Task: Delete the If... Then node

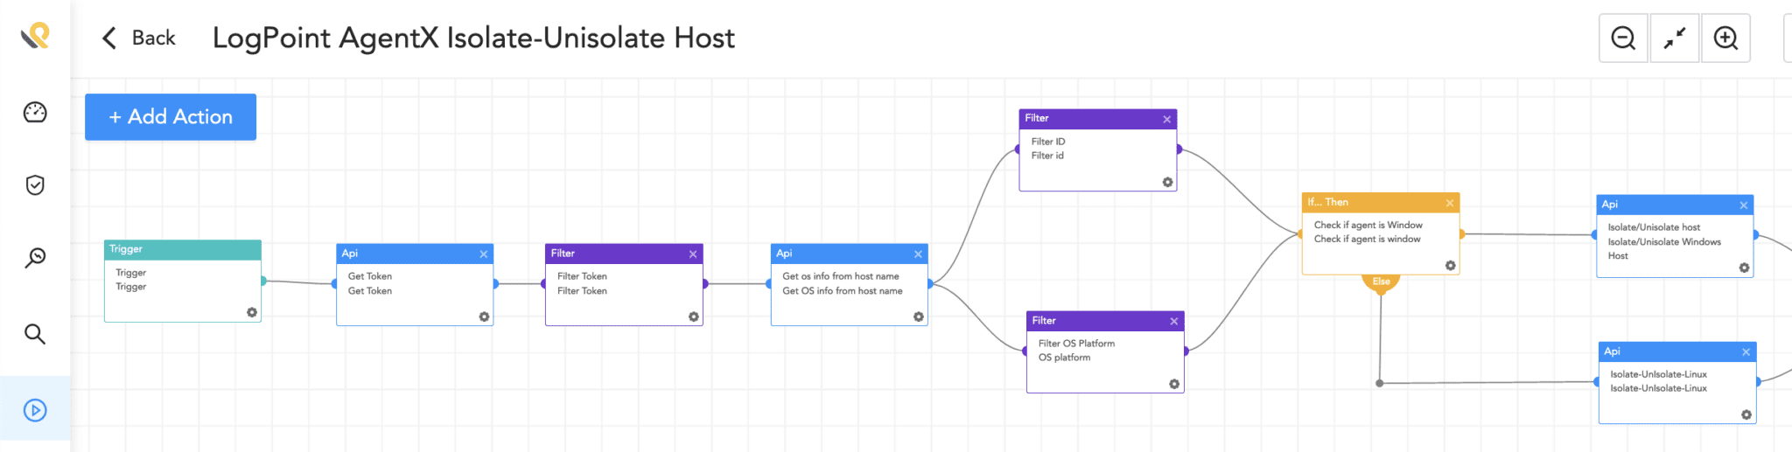Action: point(1450,203)
